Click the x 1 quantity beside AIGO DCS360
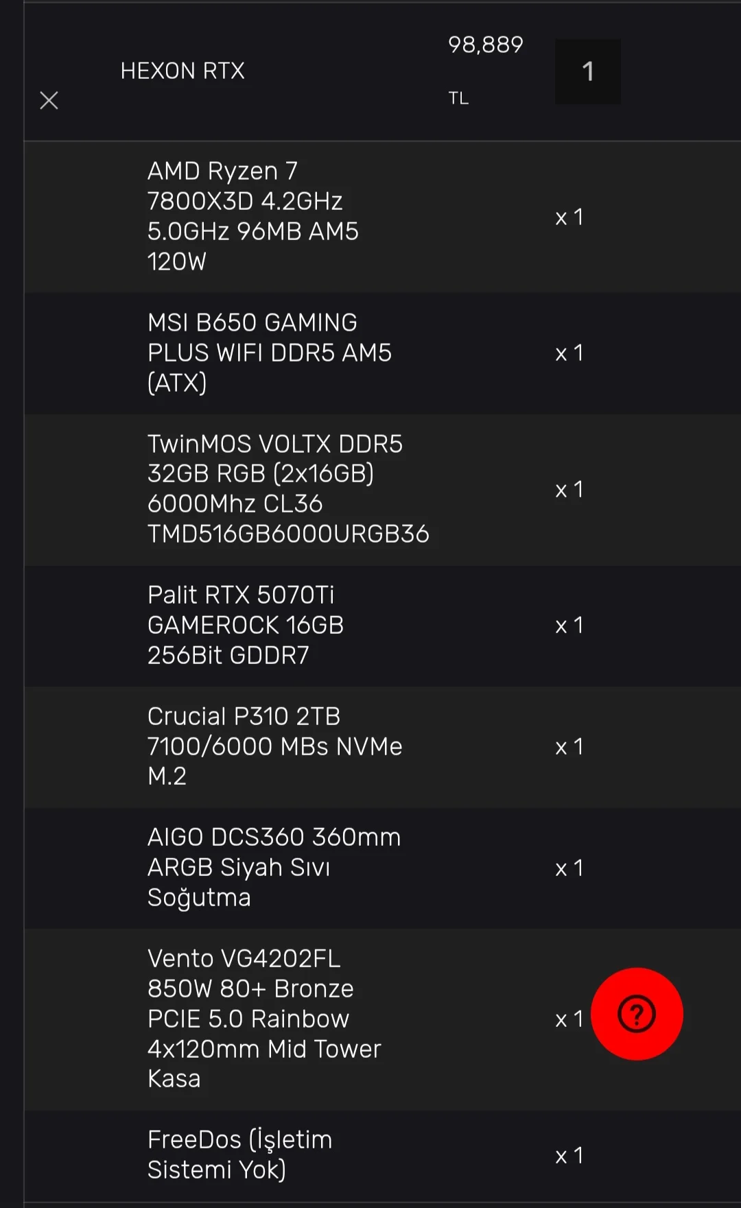Image resolution: width=741 pixels, height=1208 pixels. point(569,868)
